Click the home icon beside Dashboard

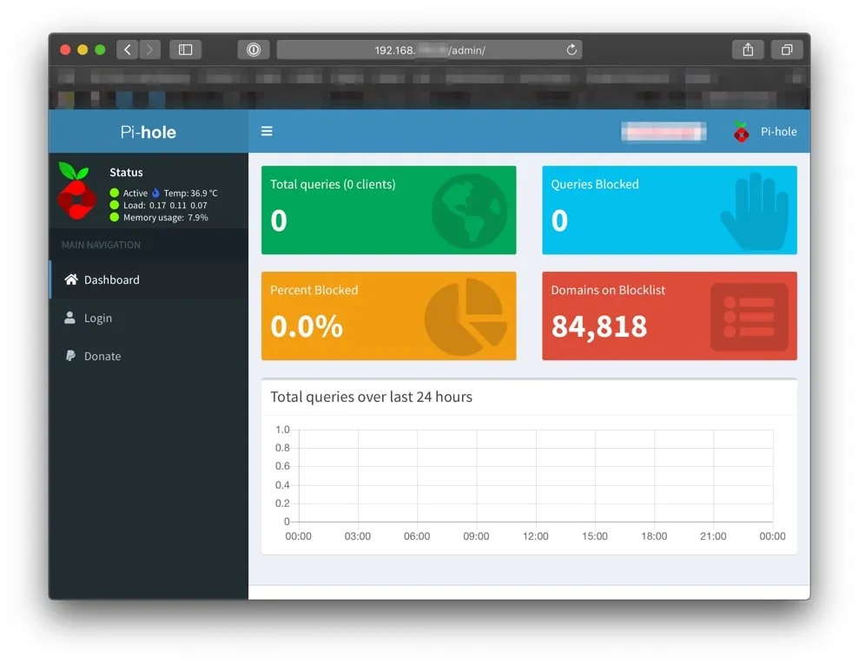[x=71, y=279]
